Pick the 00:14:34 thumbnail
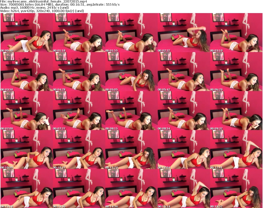The image size is (263, 208). (131, 189)
